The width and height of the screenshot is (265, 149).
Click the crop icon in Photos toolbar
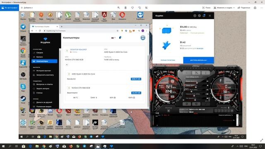[146, 8]
